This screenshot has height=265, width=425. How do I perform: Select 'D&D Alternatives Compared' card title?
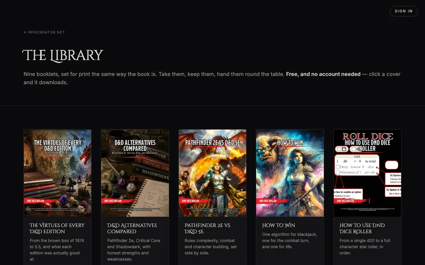pyautogui.click(x=132, y=228)
